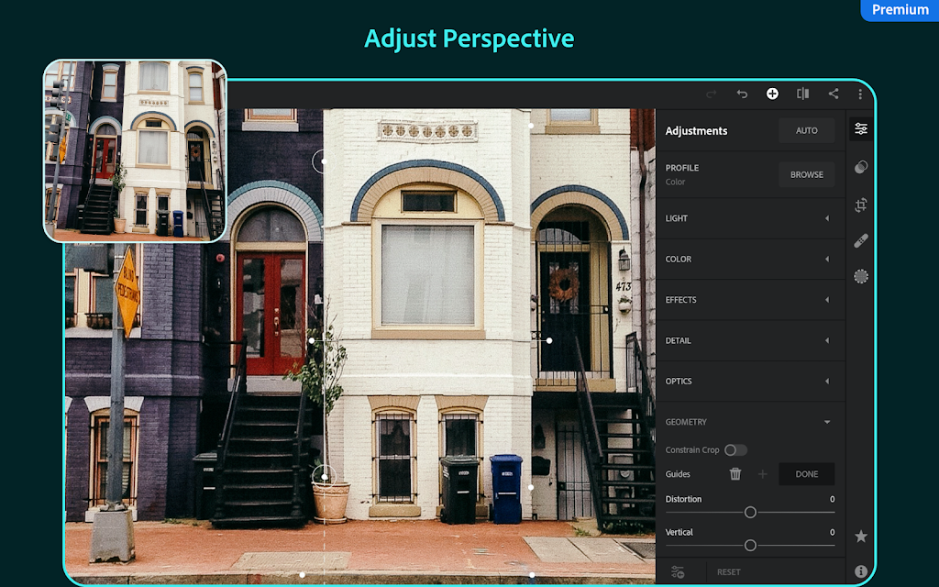Viewport: 939px width, 587px height.
Task: Delete guides with the trash icon
Action: (735, 474)
